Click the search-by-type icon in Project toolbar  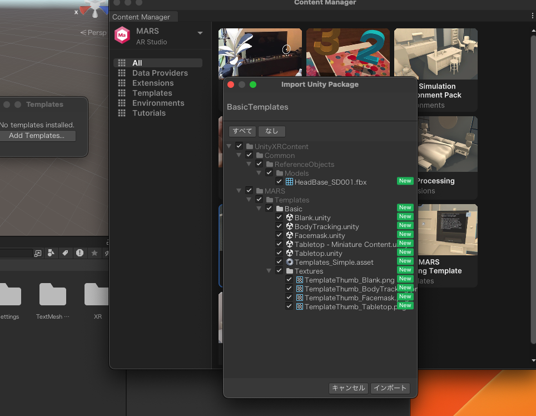(x=51, y=252)
